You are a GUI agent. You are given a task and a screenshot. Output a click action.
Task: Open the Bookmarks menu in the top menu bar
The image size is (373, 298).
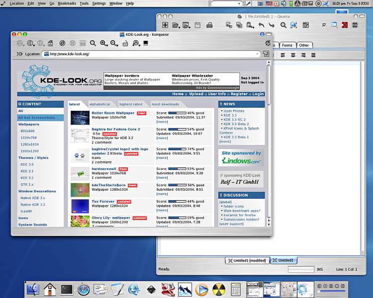pyautogui.click(x=67, y=3)
